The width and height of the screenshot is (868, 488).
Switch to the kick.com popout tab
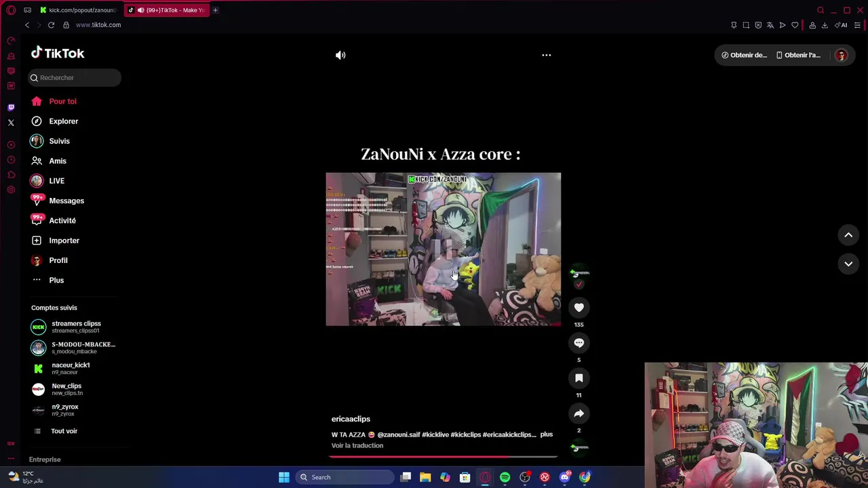pos(78,10)
